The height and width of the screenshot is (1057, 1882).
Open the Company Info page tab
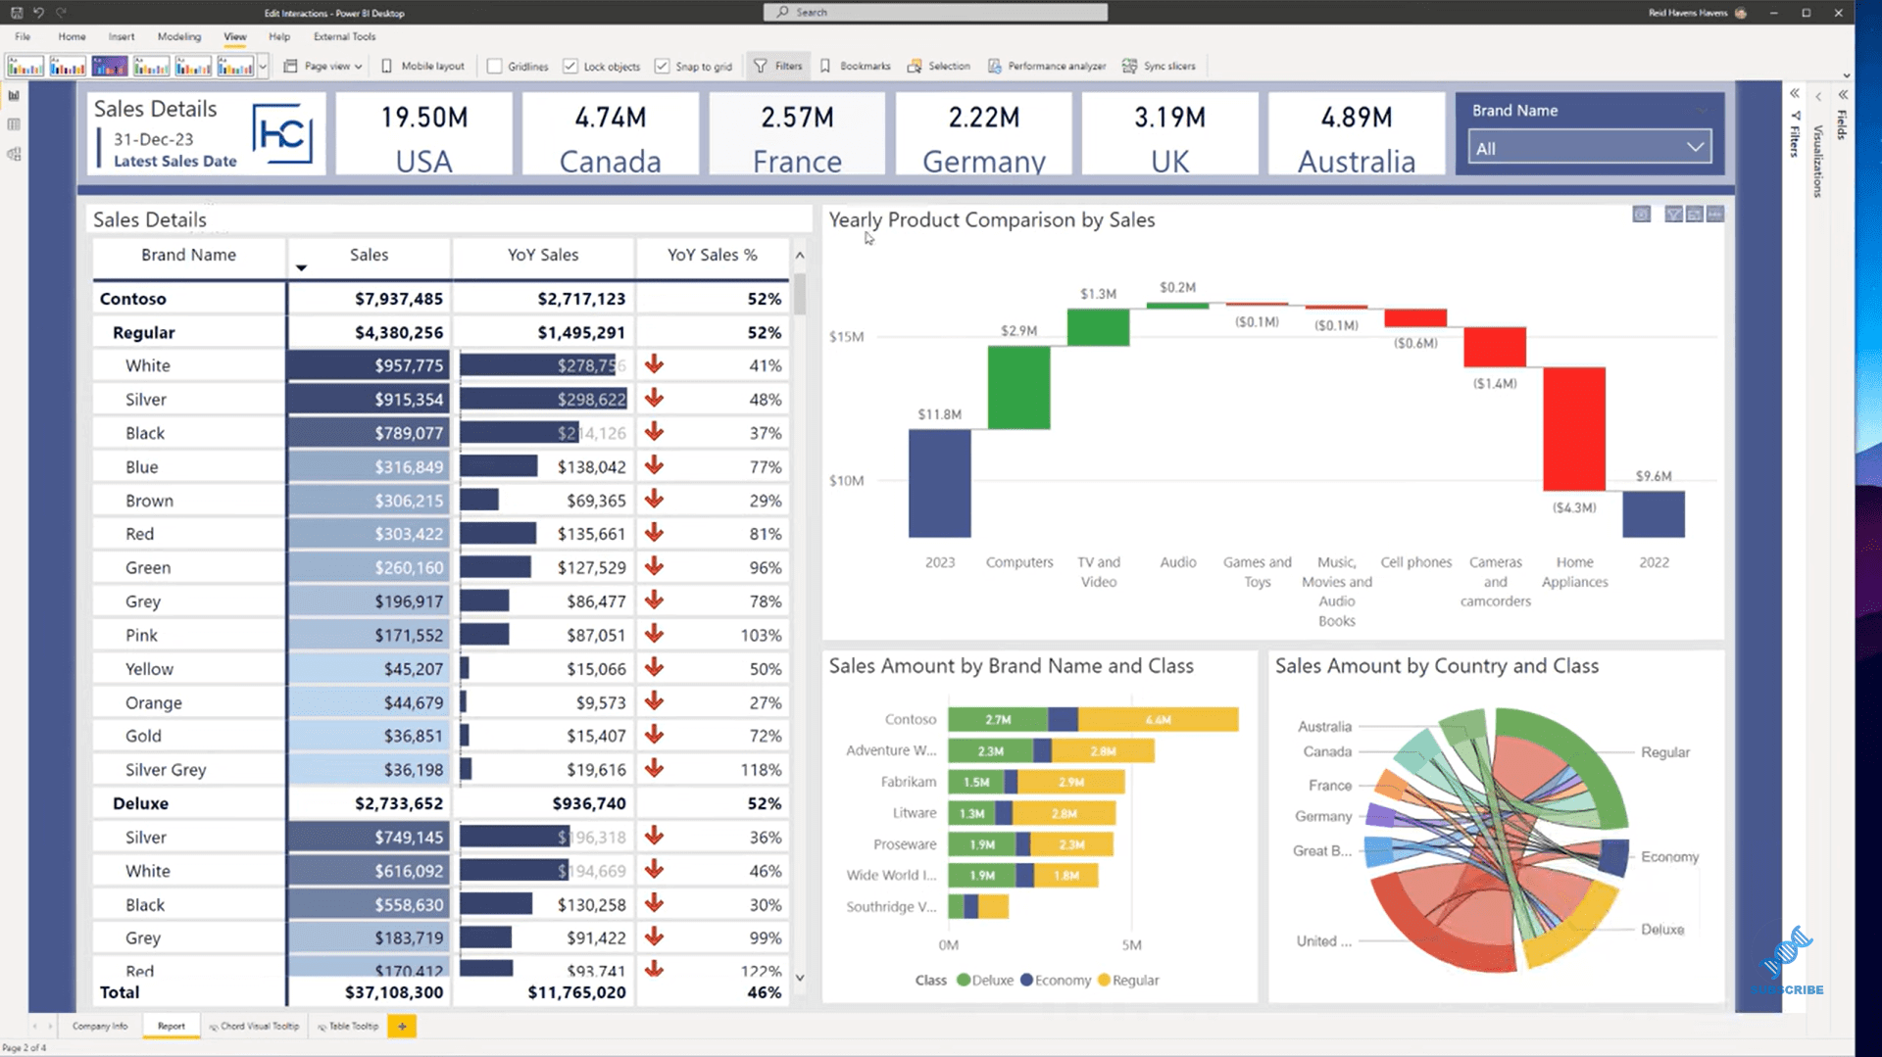[99, 1026]
